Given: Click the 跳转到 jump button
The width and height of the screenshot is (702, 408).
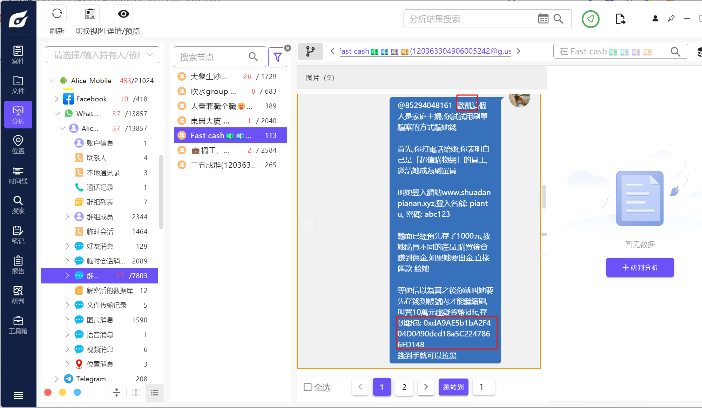Looking at the screenshot, I should click(453, 387).
